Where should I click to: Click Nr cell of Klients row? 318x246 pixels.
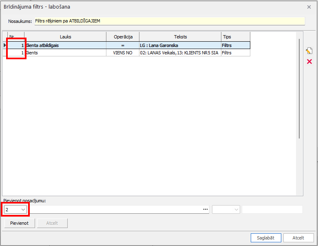click(x=16, y=53)
